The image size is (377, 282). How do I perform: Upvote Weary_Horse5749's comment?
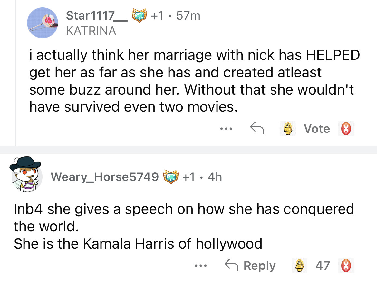click(x=300, y=266)
